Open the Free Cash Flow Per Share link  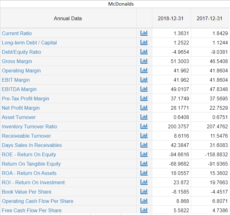coord(31,210)
